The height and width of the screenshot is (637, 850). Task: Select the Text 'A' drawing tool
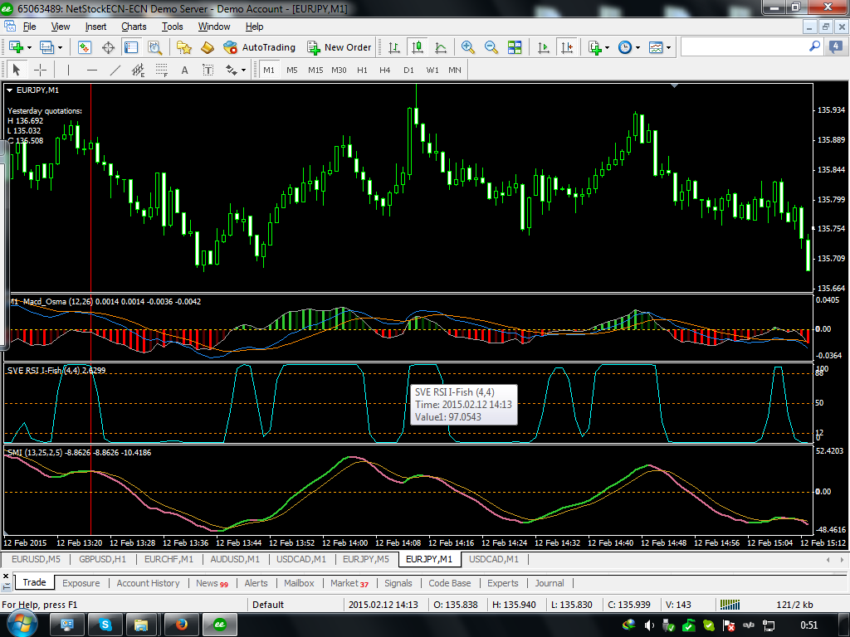click(185, 70)
